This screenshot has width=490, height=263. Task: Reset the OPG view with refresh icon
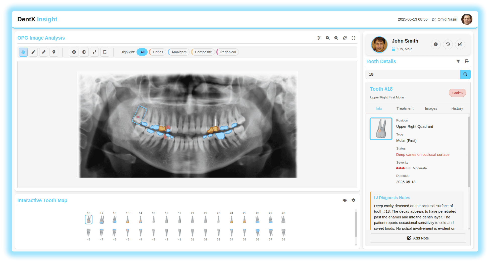(x=345, y=38)
